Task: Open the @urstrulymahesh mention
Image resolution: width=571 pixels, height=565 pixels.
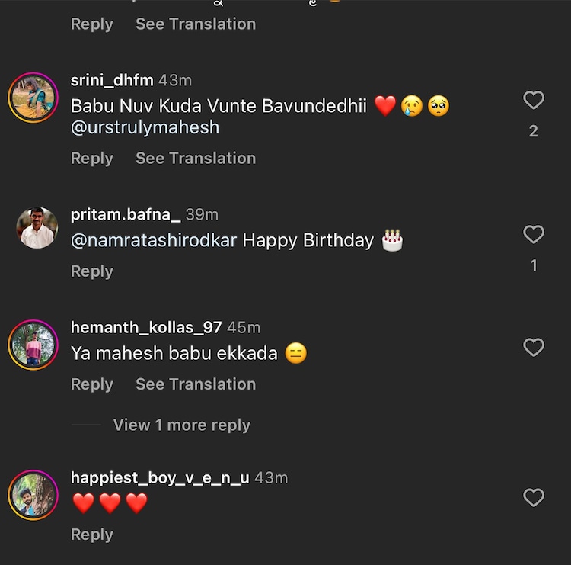Action: pos(145,127)
